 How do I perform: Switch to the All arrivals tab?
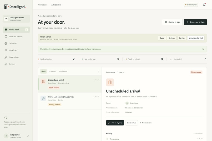(x=52, y=71)
